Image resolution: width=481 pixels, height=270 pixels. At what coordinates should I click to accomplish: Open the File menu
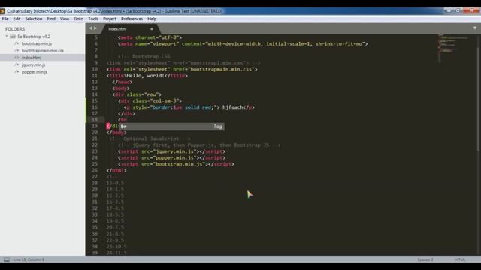coord(5,19)
